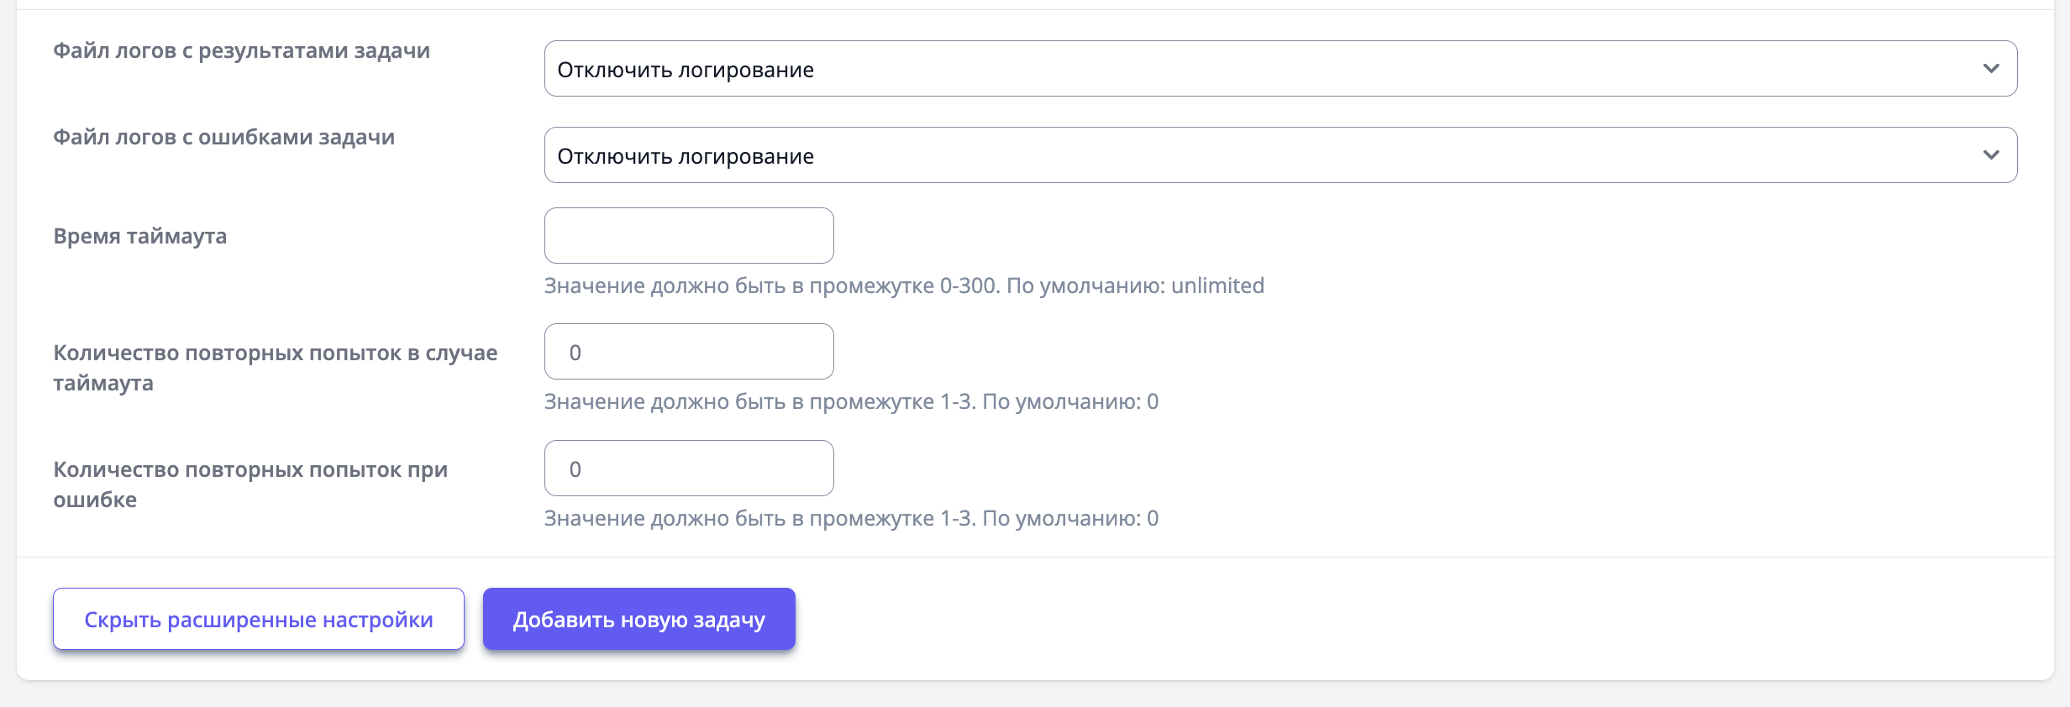Click the chevron of the results log dropdown
Viewport: 2070px width, 707px height.
click(x=1990, y=69)
